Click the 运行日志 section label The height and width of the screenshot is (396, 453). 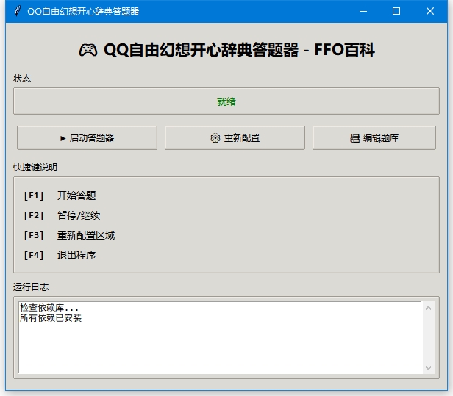pyautogui.click(x=31, y=287)
